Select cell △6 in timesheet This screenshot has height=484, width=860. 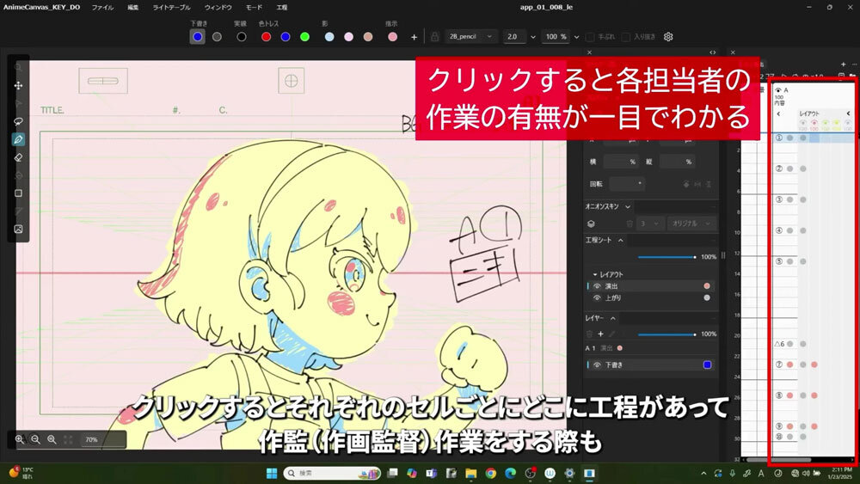pyautogui.click(x=779, y=344)
